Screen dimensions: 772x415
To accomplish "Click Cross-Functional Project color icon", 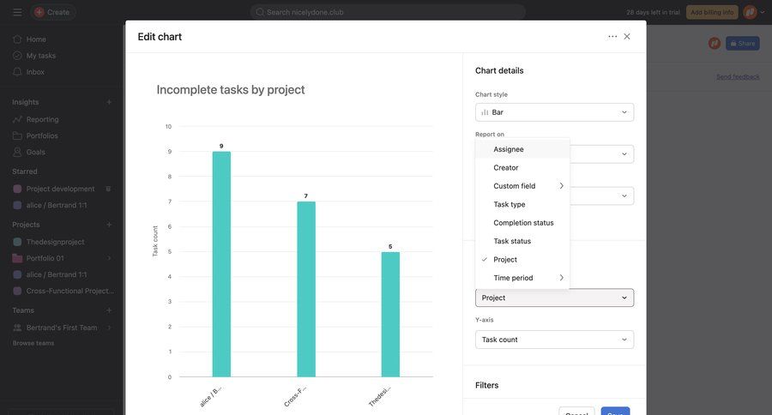I will point(17,291).
